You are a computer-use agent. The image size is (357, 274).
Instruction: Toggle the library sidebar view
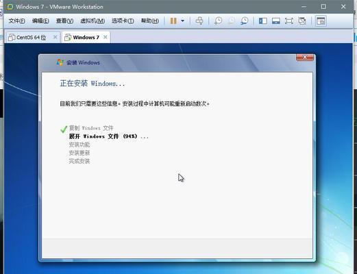click(x=263, y=21)
